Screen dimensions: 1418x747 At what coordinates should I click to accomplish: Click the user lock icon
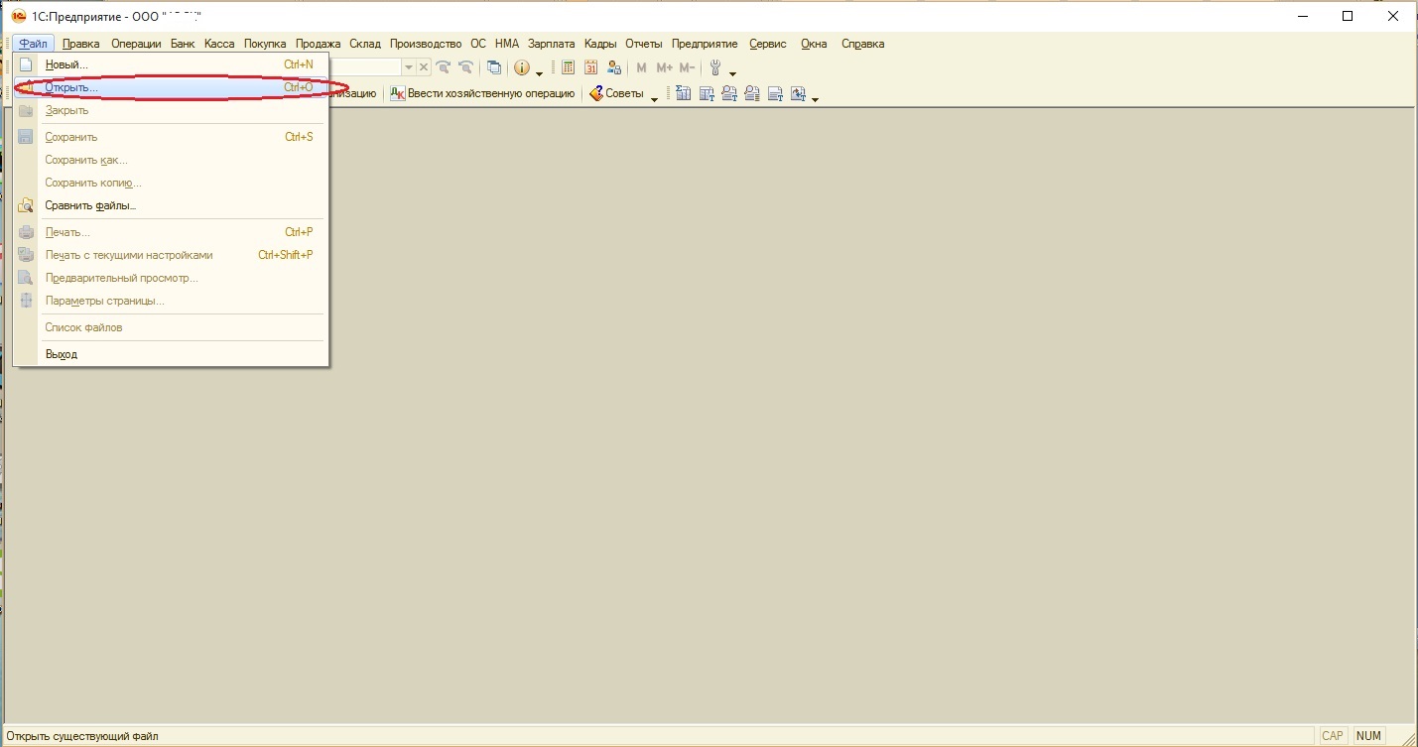coord(614,67)
